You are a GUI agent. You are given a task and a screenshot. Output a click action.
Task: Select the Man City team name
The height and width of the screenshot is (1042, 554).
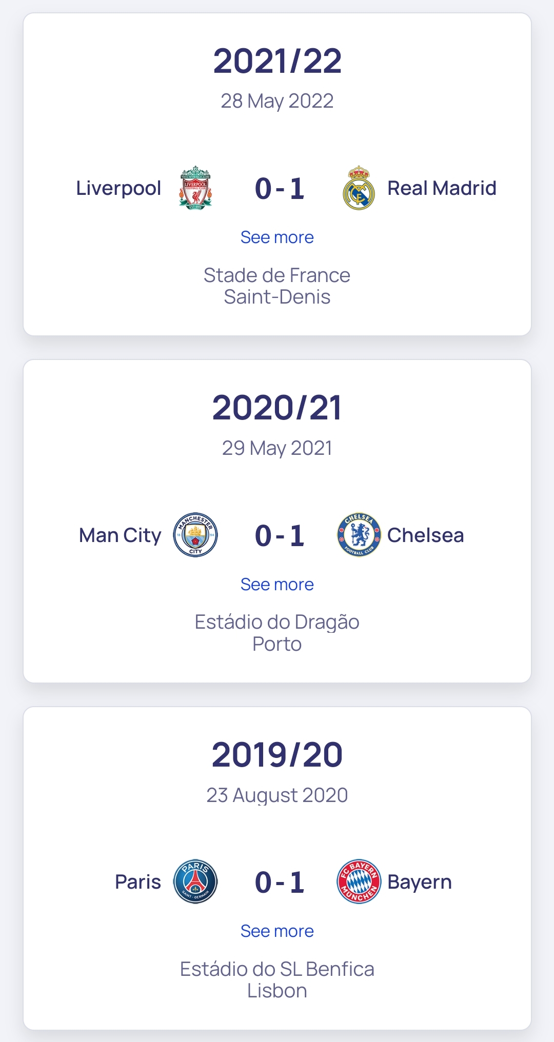[x=120, y=535]
